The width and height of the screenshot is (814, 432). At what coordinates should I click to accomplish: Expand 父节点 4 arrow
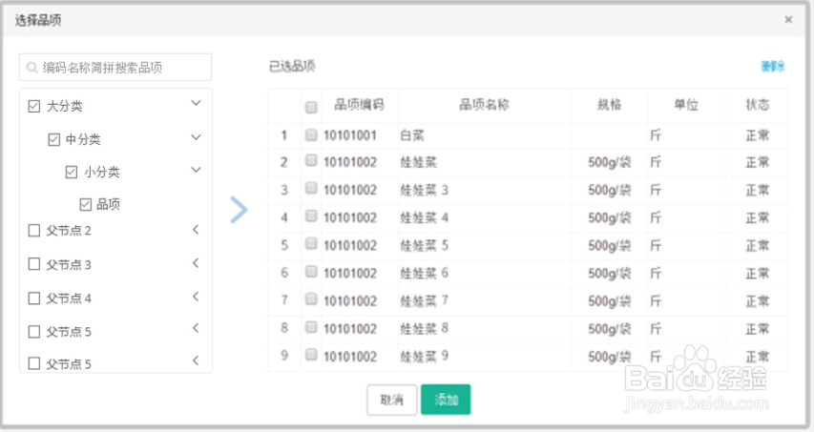pos(196,297)
